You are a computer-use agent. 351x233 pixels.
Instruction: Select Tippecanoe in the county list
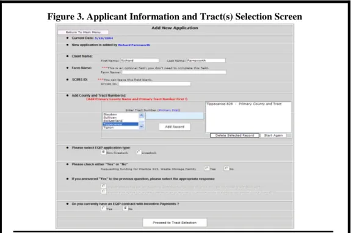[x=121, y=124]
